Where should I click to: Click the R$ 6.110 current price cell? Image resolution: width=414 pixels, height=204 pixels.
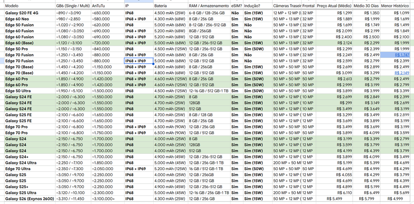(x=334, y=193)
